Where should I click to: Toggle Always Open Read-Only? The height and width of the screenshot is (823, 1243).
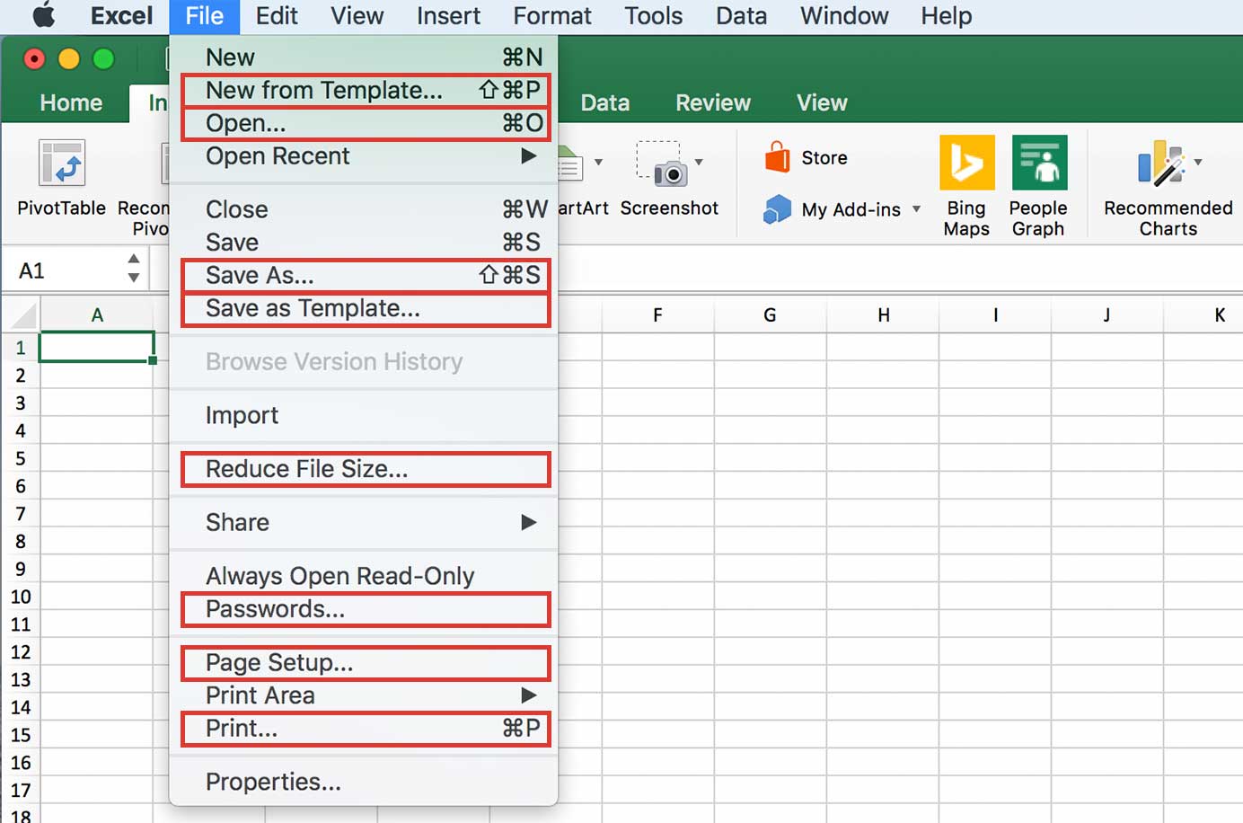pos(364,576)
